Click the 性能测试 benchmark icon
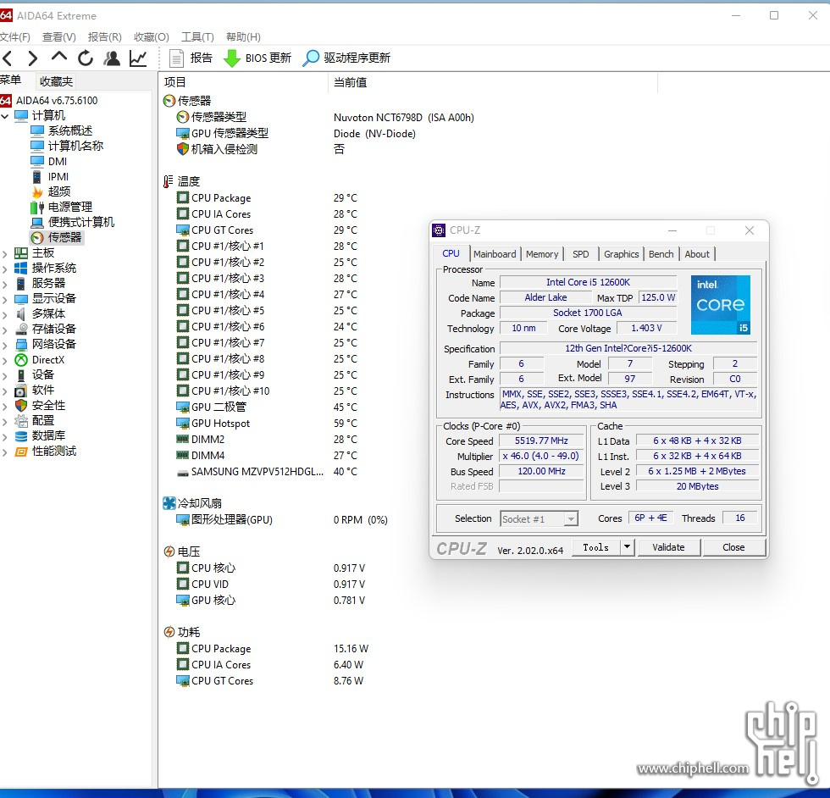The image size is (830, 798). pyautogui.click(x=20, y=452)
